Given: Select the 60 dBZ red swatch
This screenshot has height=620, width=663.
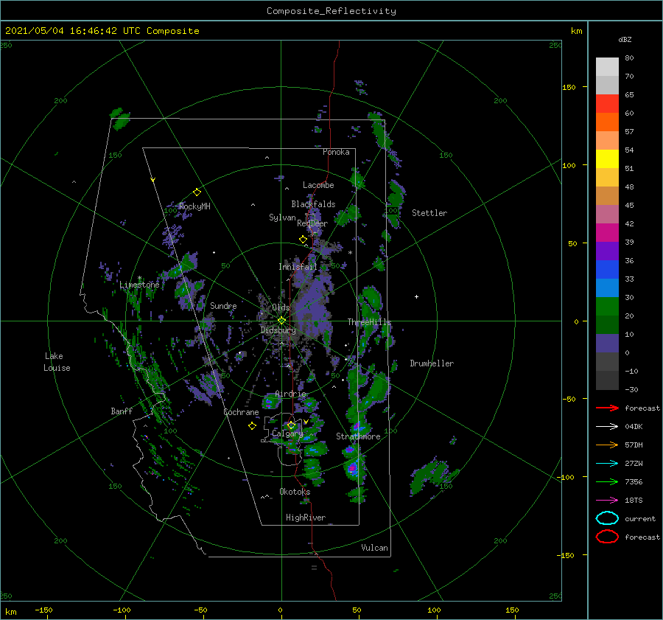Looking at the screenshot, I should (x=607, y=104).
